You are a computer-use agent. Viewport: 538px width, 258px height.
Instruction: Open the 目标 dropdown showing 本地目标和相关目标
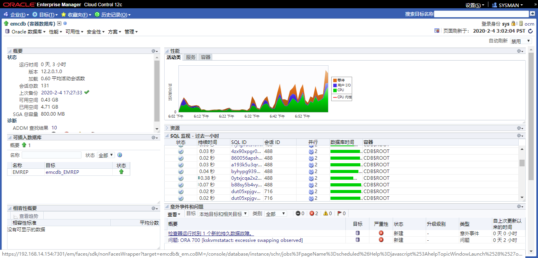(223, 214)
